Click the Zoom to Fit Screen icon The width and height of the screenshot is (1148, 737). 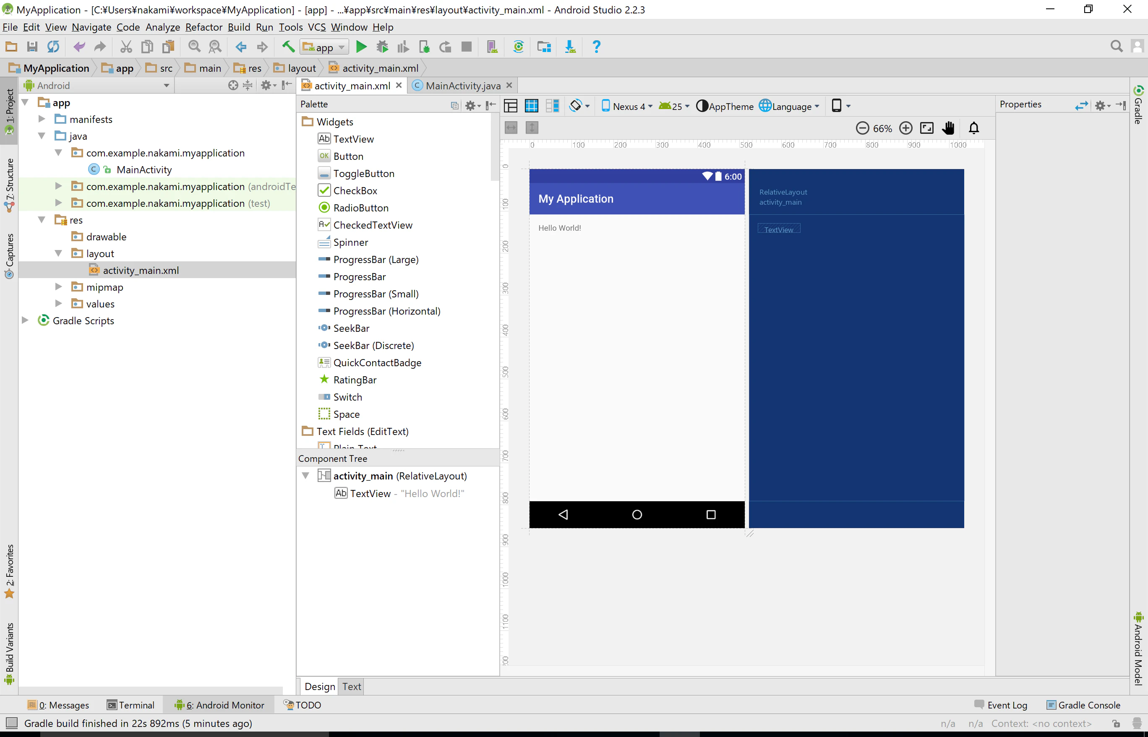[x=927, y=128]
